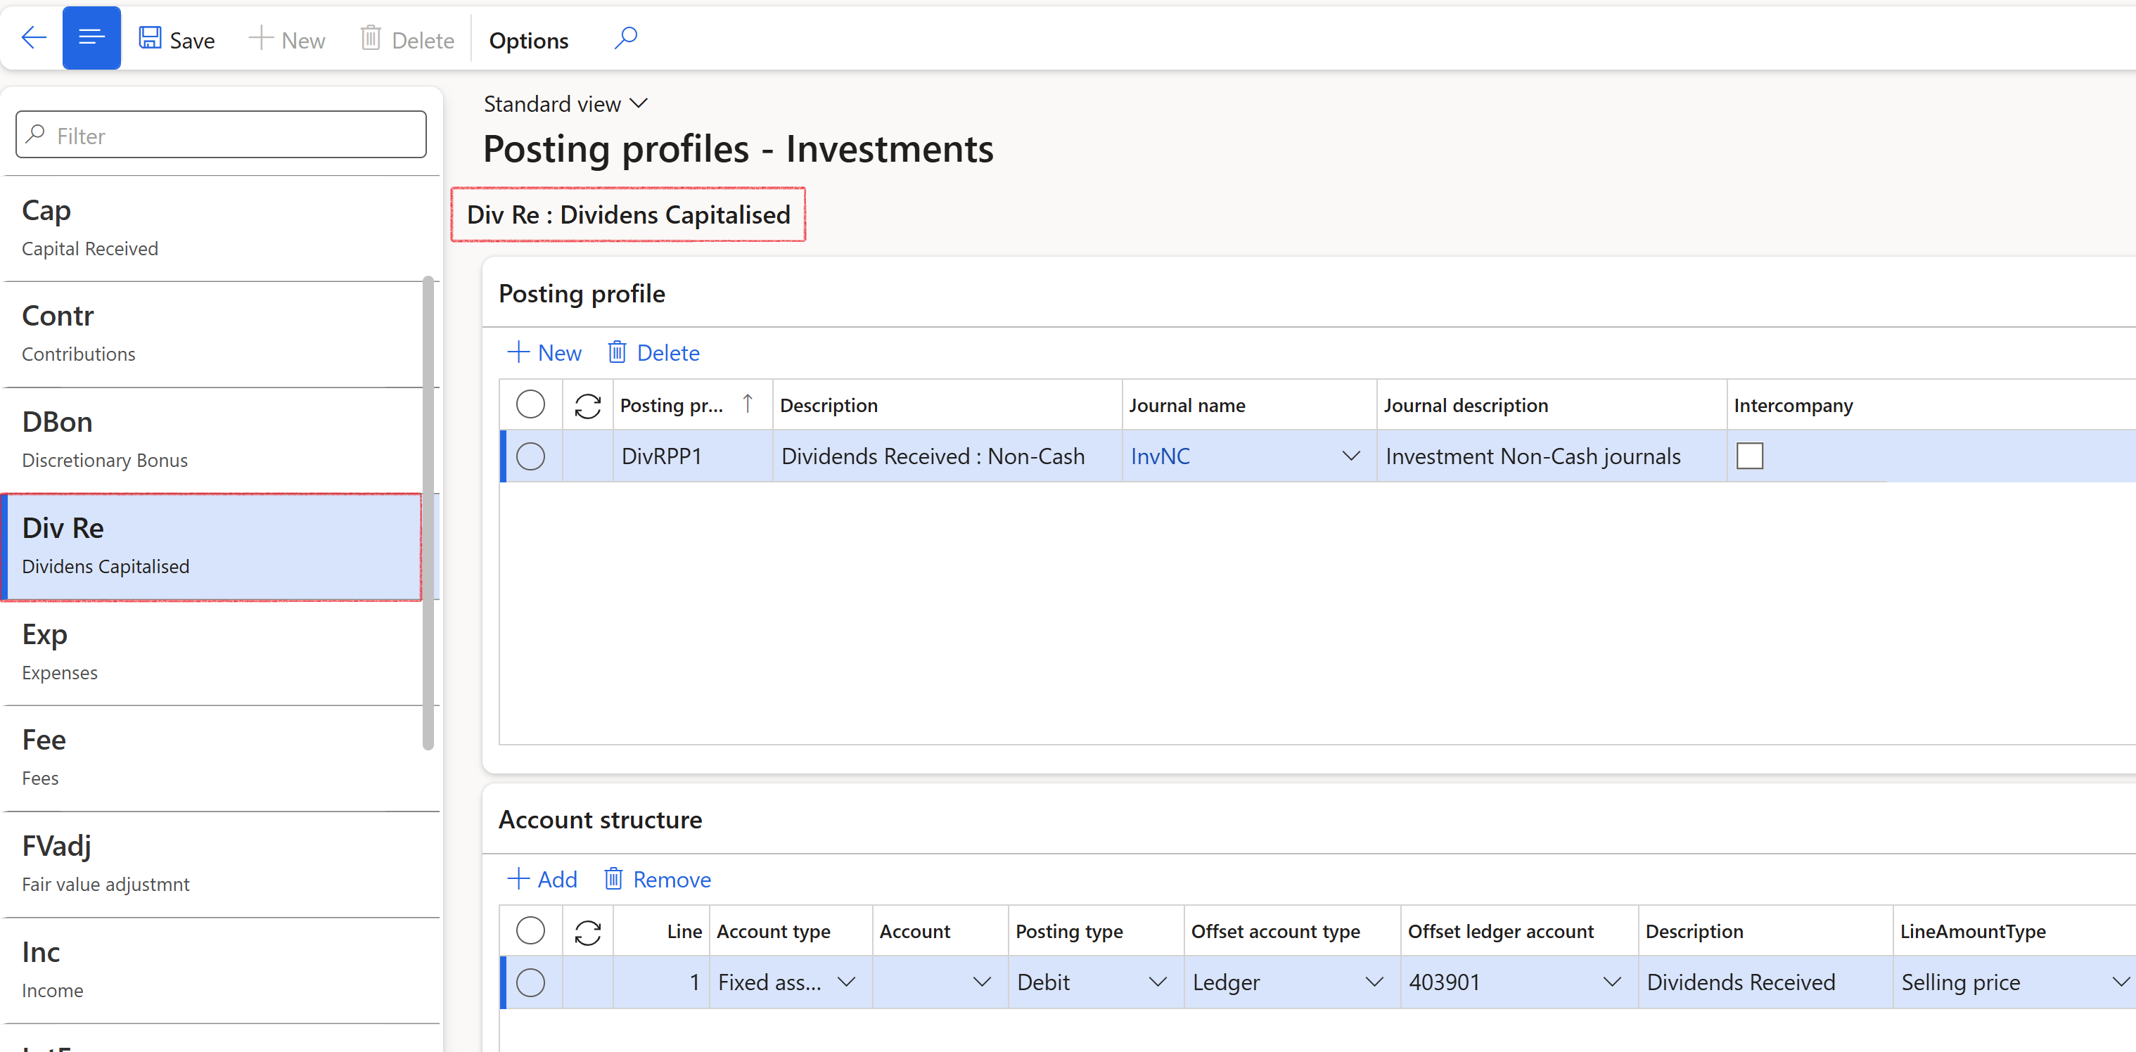Click the Journal description column header
Screen dimensions: 2136x1052
coord(1551,404)
